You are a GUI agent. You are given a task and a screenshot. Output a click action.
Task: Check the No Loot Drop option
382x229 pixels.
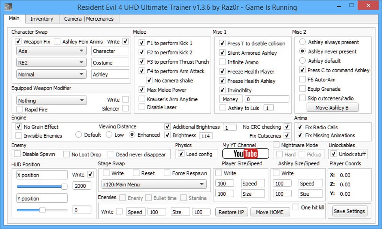(x=66, y=154)
